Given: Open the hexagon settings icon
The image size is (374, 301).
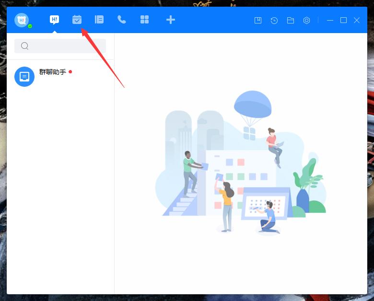Looking at the screenshot, I should coord(306,21).
